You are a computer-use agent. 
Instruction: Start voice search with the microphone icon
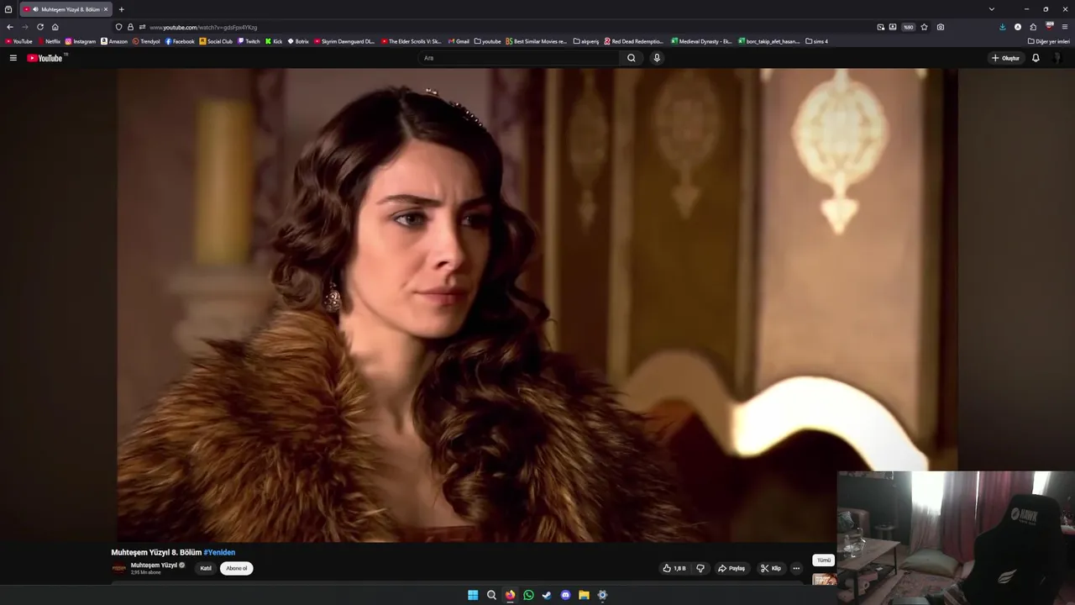[x=657, y=58]
